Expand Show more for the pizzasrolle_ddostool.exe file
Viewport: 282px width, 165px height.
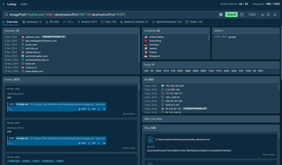click(269, 155)
